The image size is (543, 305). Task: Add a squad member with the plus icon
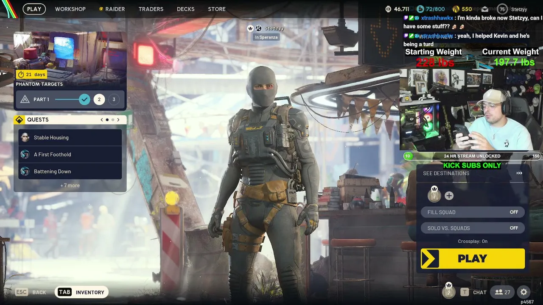(449, 196)
